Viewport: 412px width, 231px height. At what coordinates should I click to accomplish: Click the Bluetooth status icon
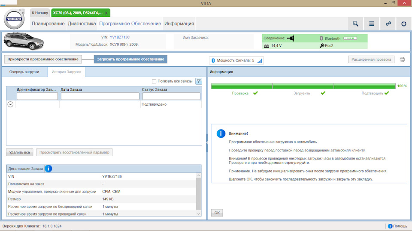point(321,38)
